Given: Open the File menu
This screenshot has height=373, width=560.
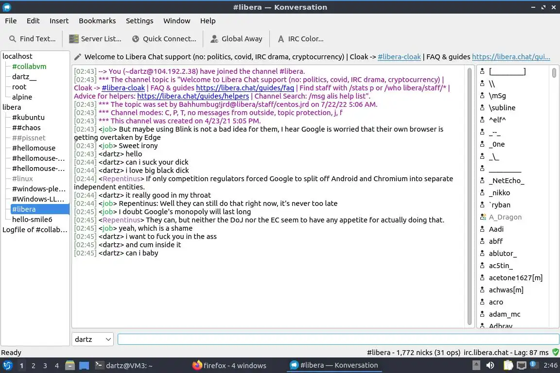Looking at the screenshot, I should pos(11,21).
